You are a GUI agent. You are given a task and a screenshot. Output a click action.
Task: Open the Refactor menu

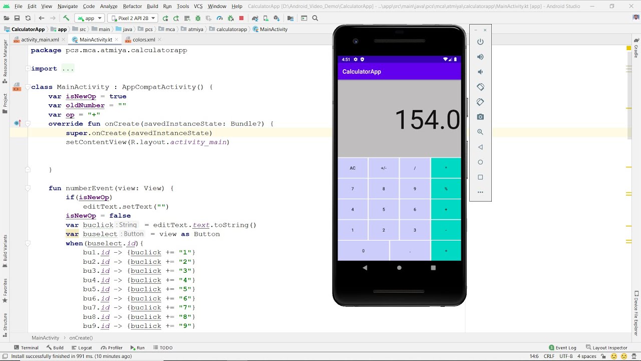[132, 6]
